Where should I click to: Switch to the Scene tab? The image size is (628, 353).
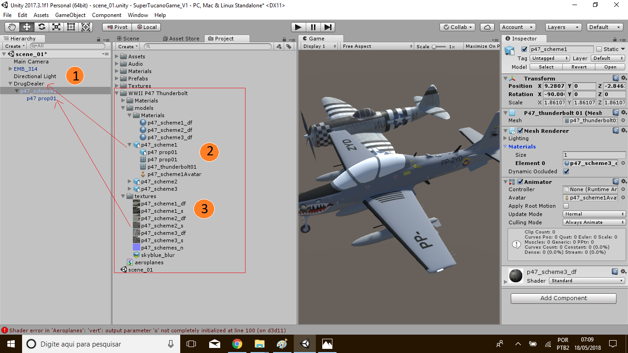coord(130,38)
